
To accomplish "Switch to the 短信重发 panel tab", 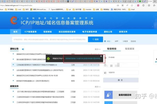I will 130,49.
